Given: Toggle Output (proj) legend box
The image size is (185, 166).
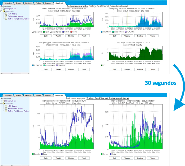Looking at the screenshot, I should [x=51, y=32].
